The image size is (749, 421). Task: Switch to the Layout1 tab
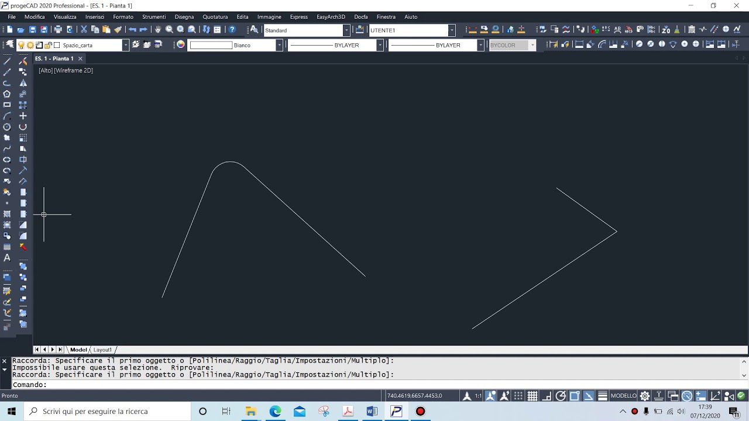(x=102, y=350)
